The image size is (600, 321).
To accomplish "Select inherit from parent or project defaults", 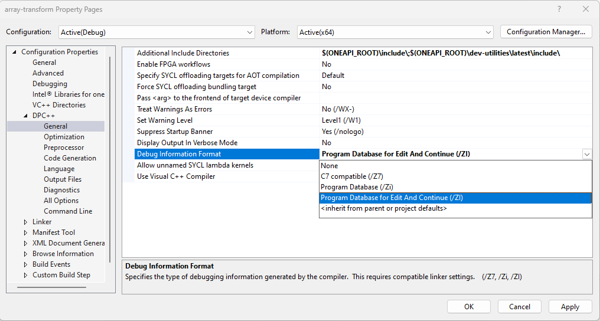I will coord(383,208).
